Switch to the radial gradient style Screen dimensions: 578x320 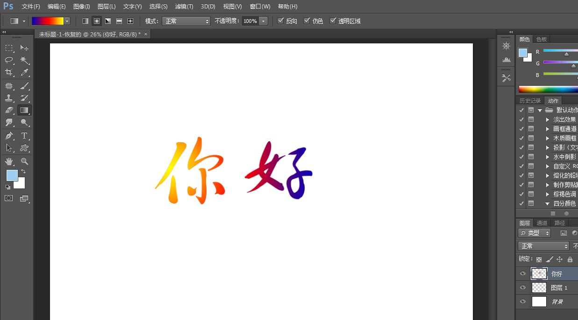click(96, 21)
